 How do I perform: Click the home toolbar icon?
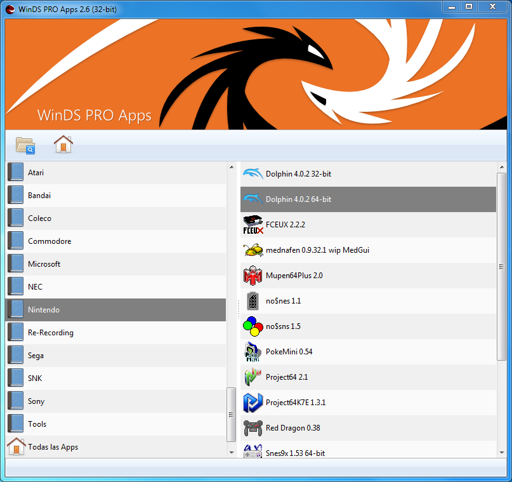click(x=63, y=145)
